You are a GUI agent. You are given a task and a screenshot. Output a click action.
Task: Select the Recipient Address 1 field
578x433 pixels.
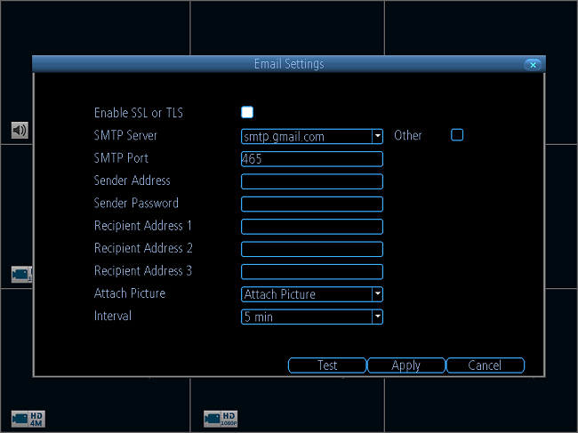(312, 226)
